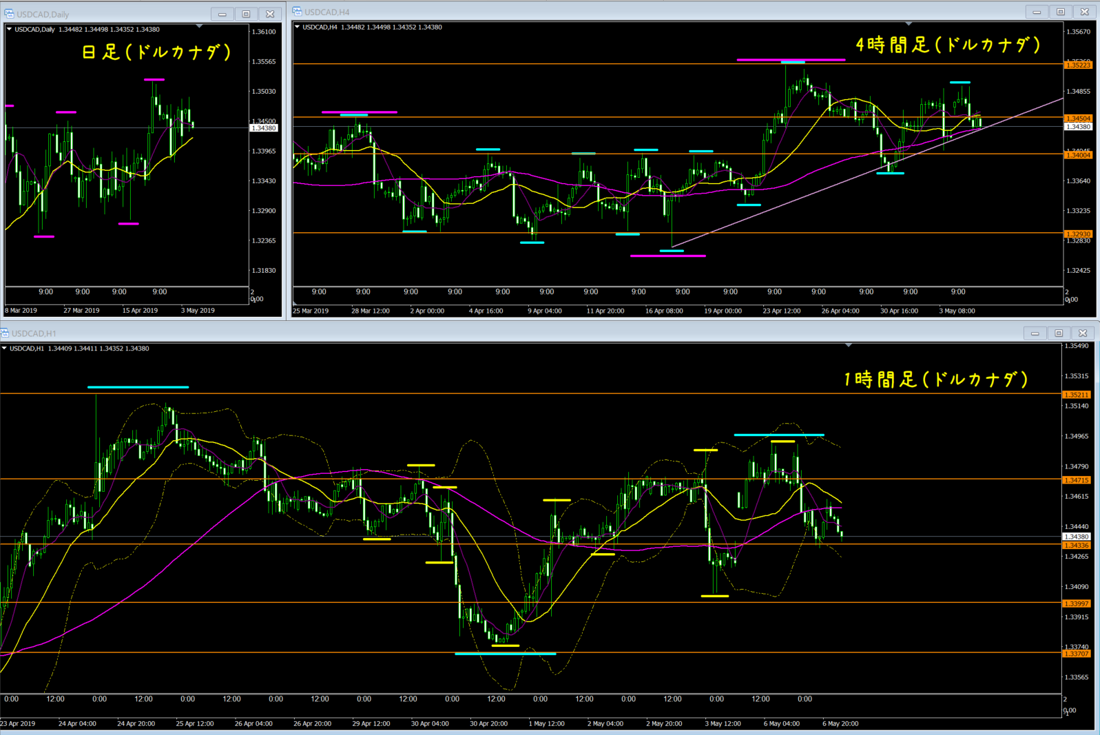The image size is (1100, 735).
Task: Click the yellow 日足(ドルカナダ) text label
Action: coord(156,52)
